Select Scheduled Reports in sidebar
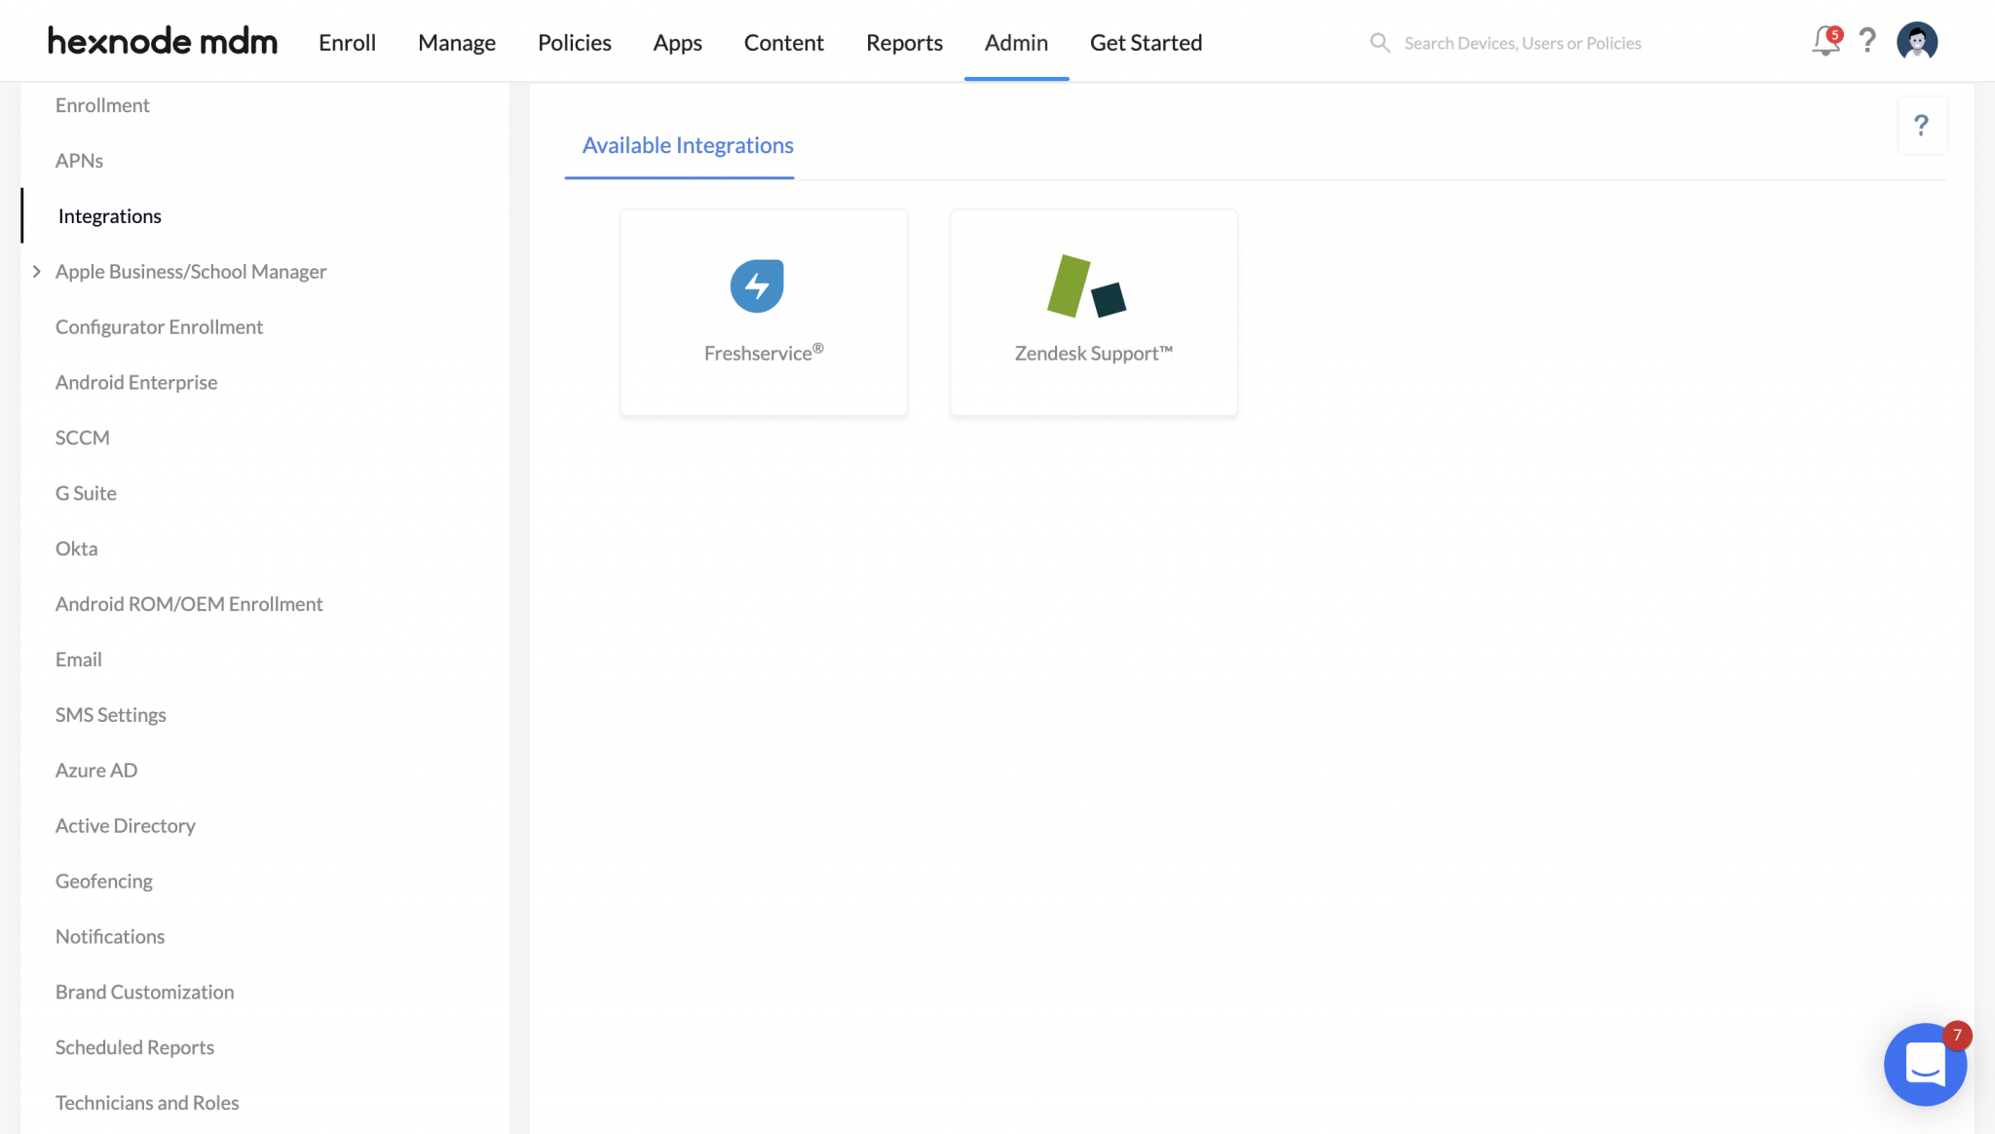 [134, 1047]
